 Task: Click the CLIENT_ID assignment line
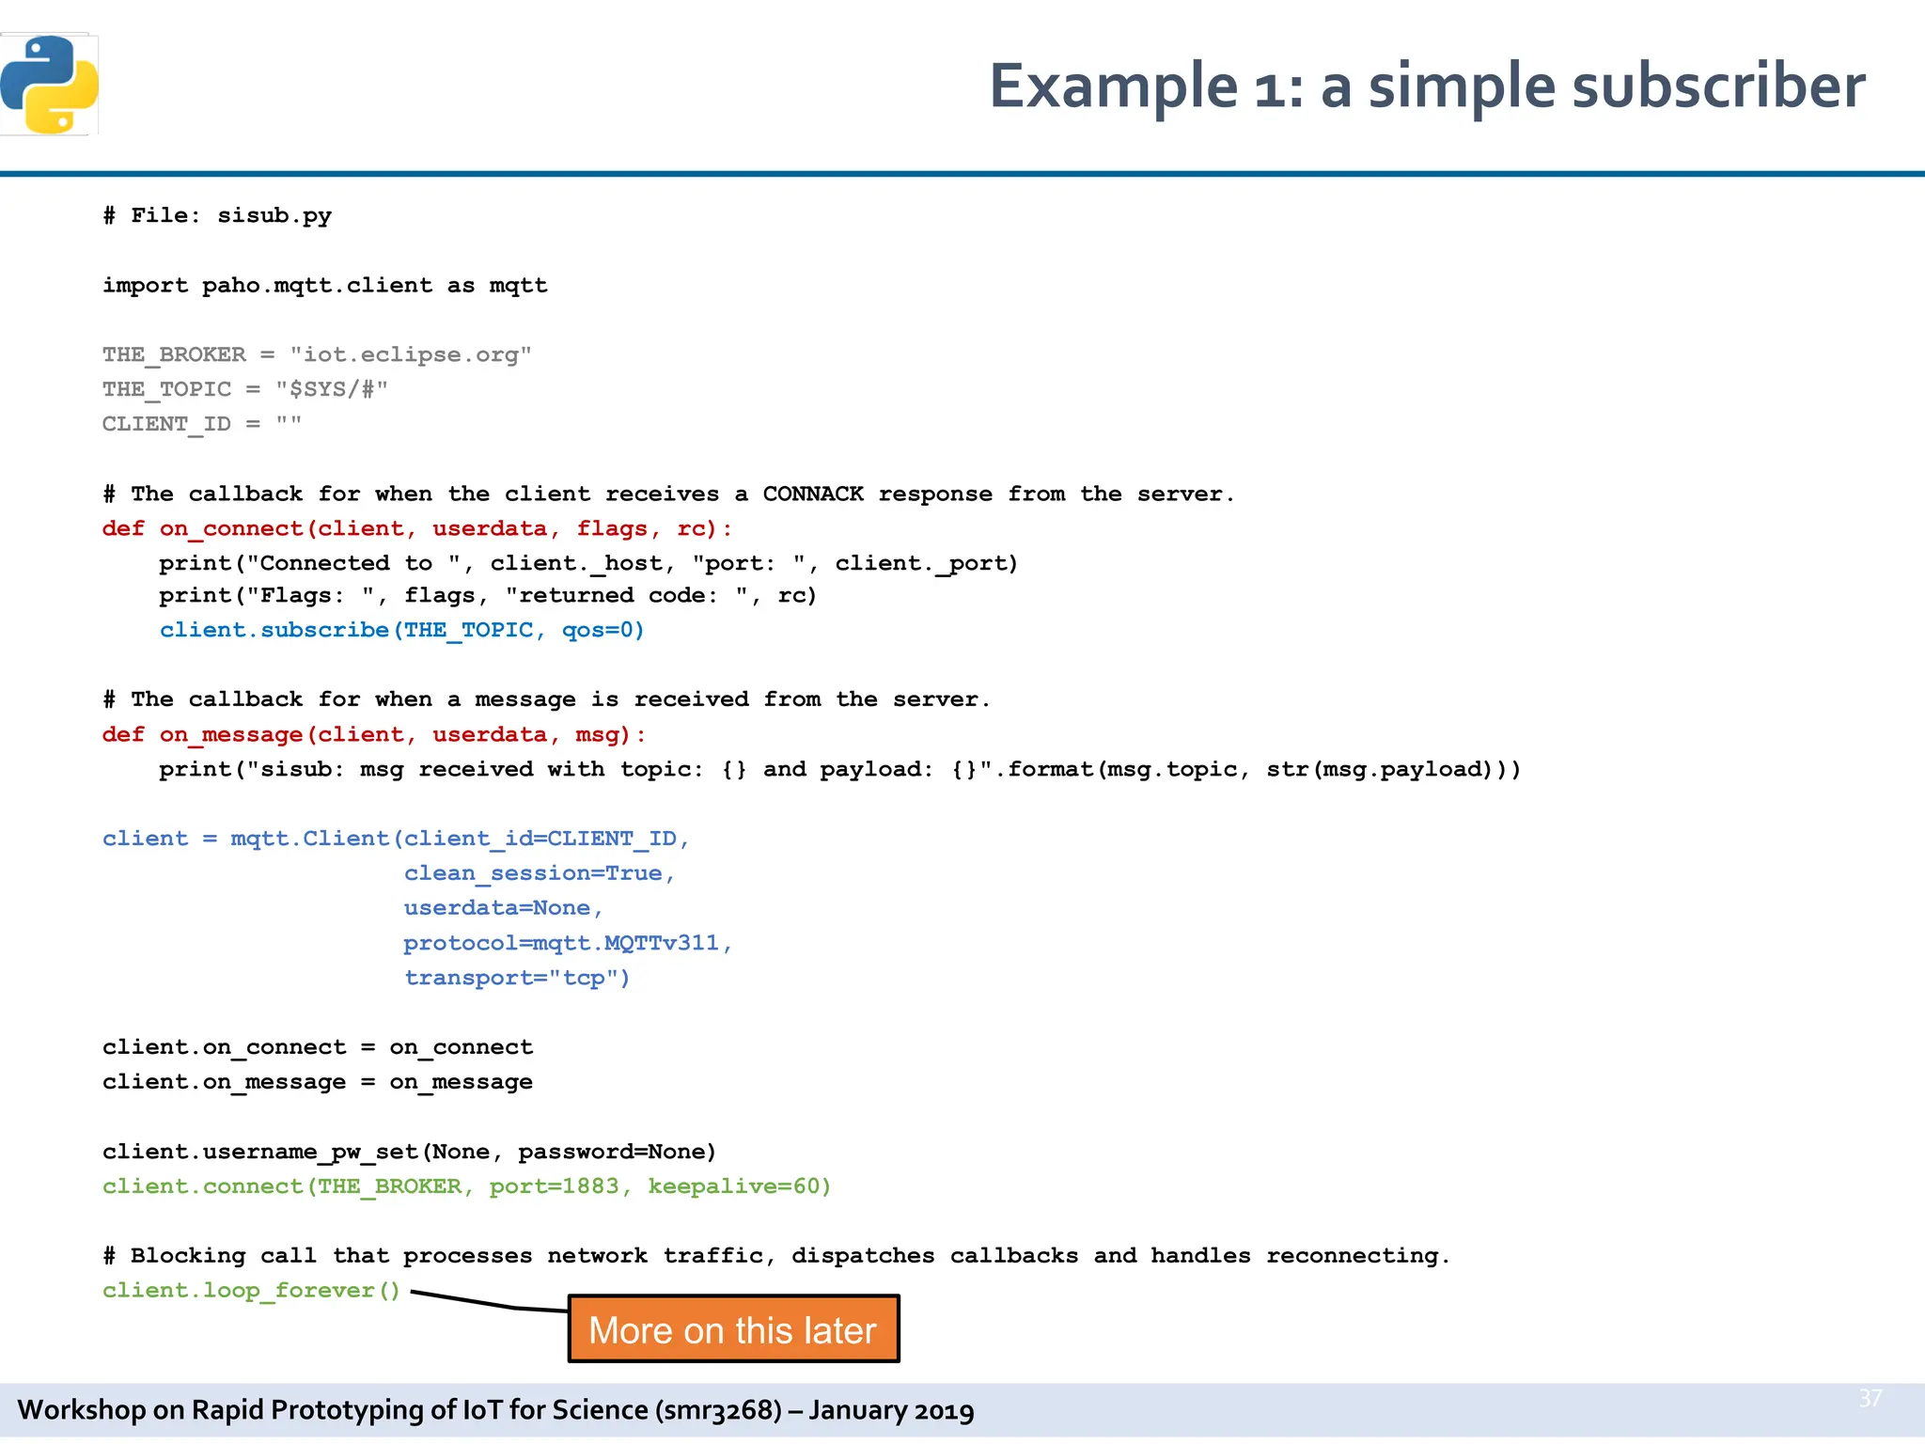pyautogui.click(x=202, y=424)
